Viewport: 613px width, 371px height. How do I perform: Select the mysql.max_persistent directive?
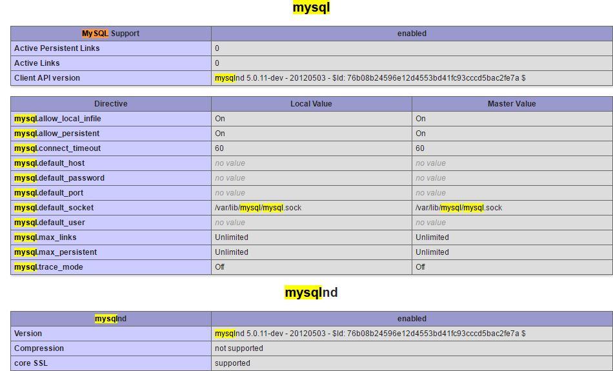click(55, 252)
